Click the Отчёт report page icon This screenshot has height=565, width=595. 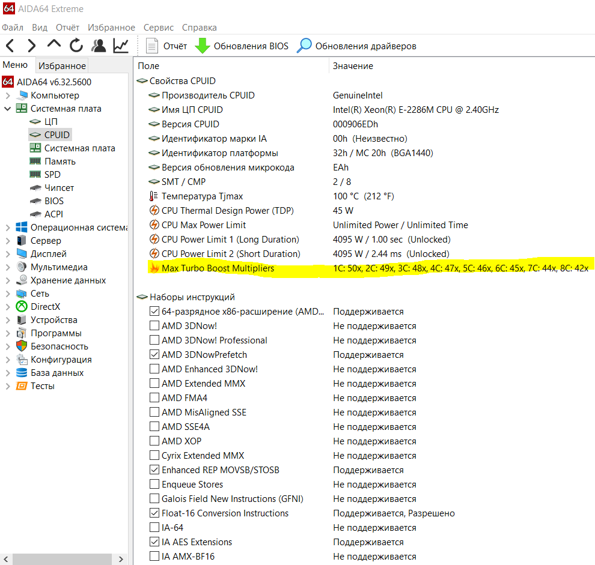[x=152, y=46]
